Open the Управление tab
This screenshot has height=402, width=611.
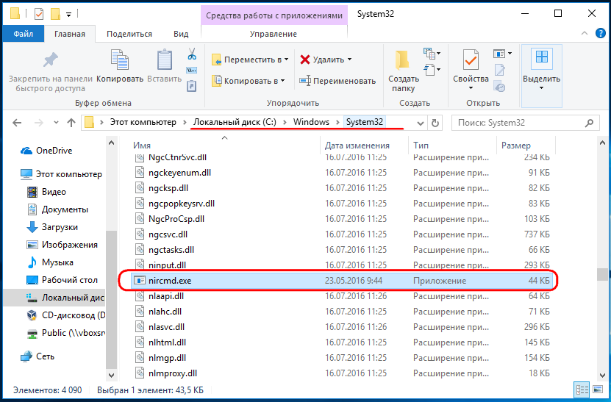(274, 34)
